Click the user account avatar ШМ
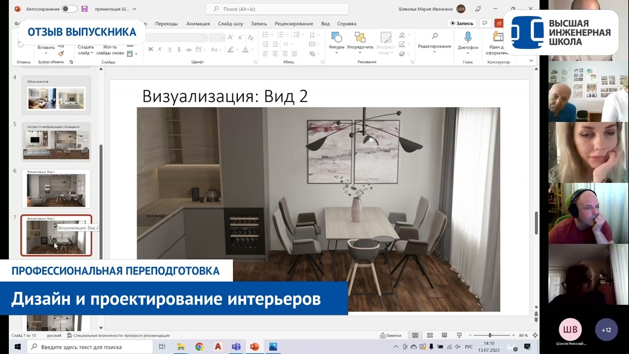Image resolution: width=629 pixels, height=354 pixels. (460, 9)
